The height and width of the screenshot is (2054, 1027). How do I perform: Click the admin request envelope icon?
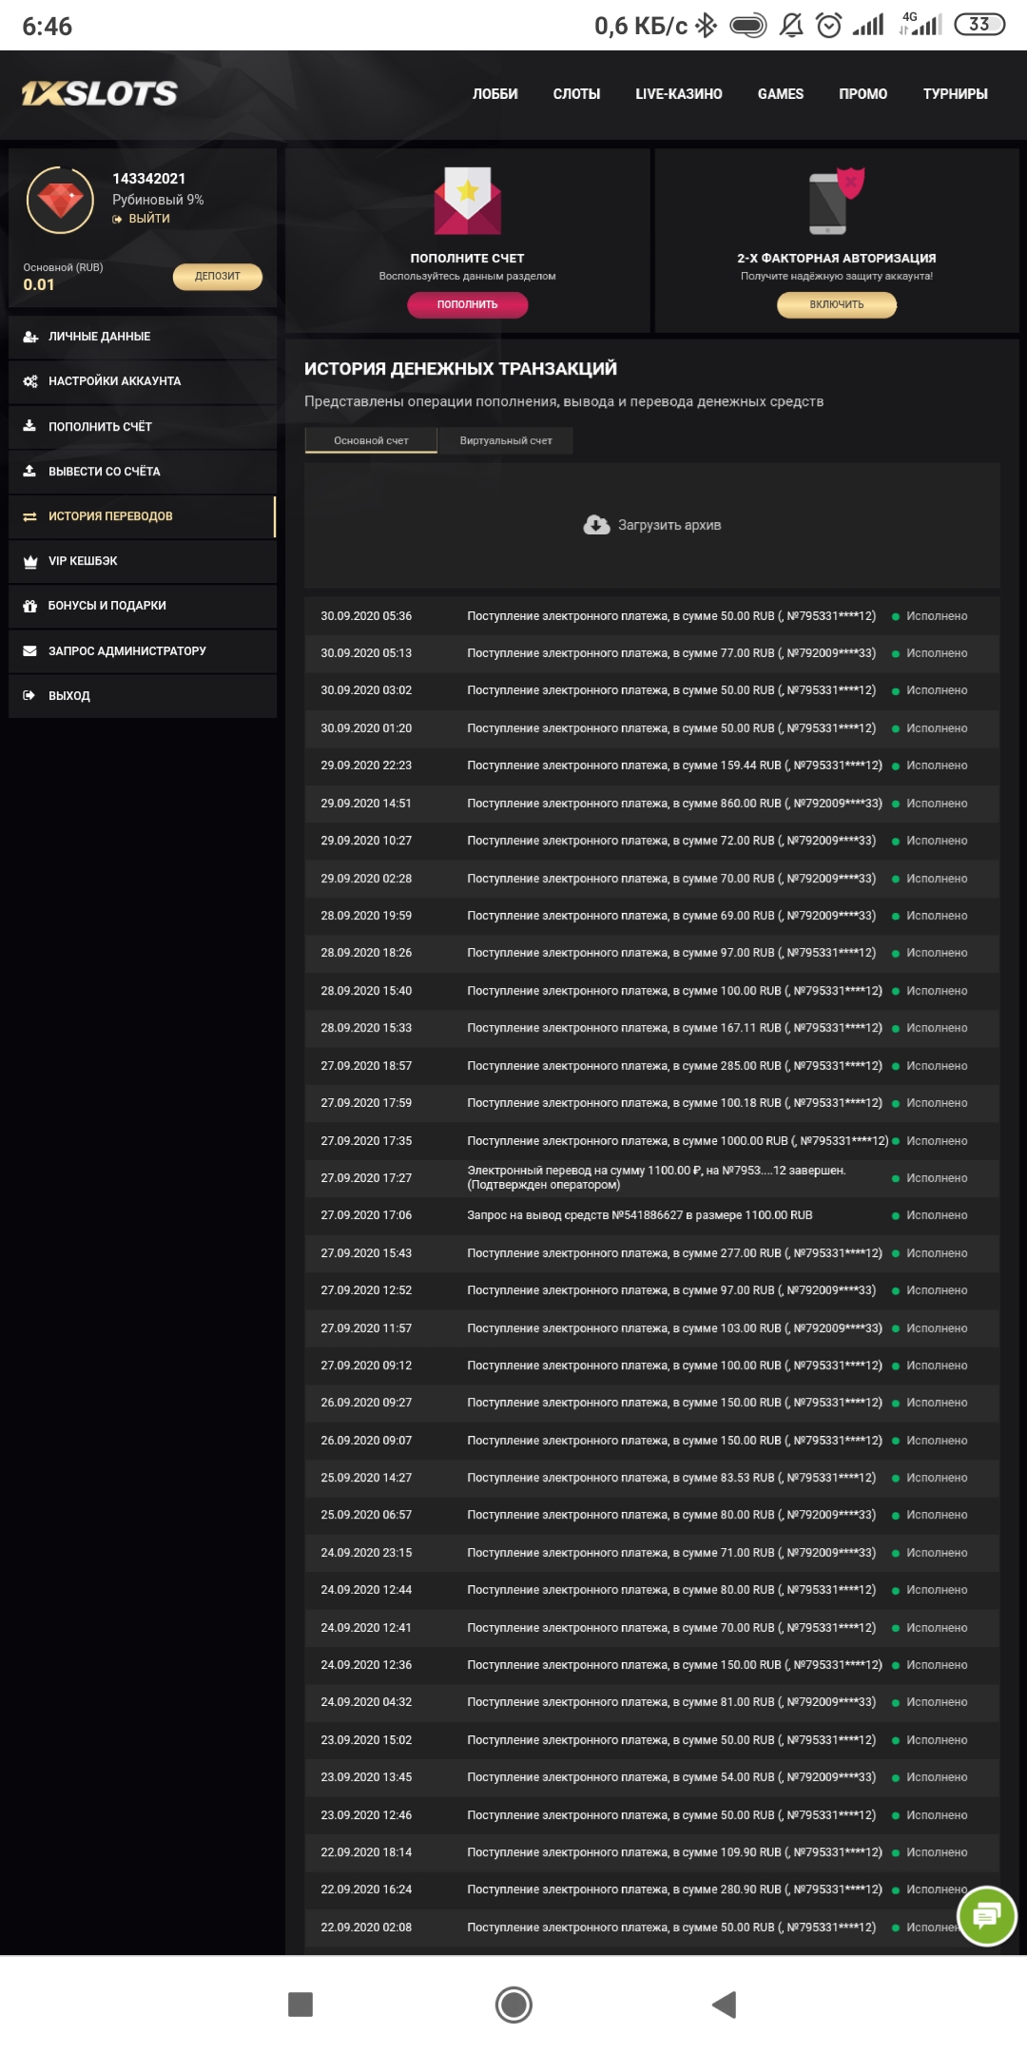point(29,651)
